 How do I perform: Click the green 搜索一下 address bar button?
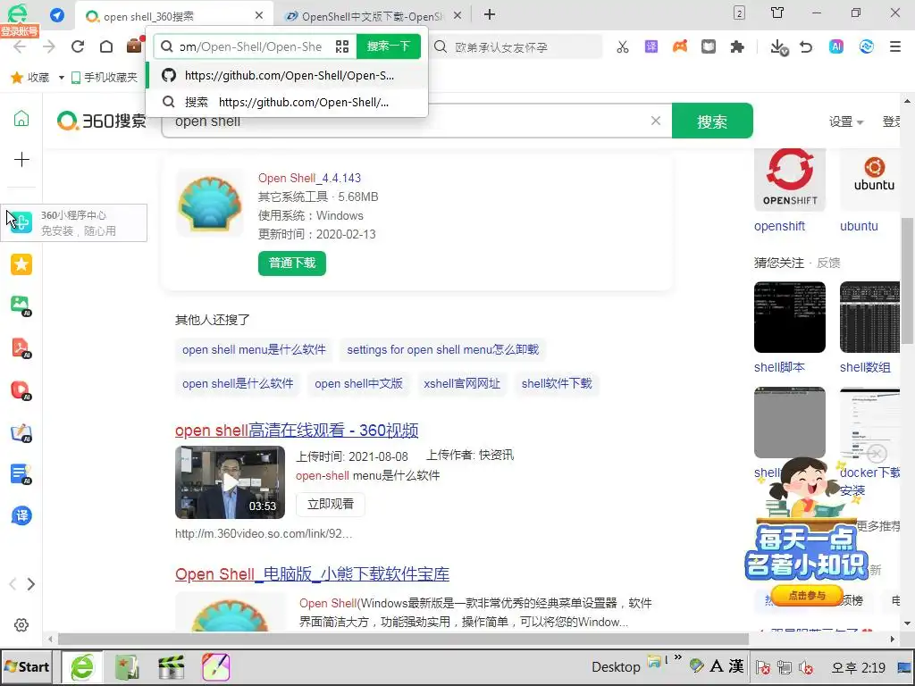click(x=389, y=46)
